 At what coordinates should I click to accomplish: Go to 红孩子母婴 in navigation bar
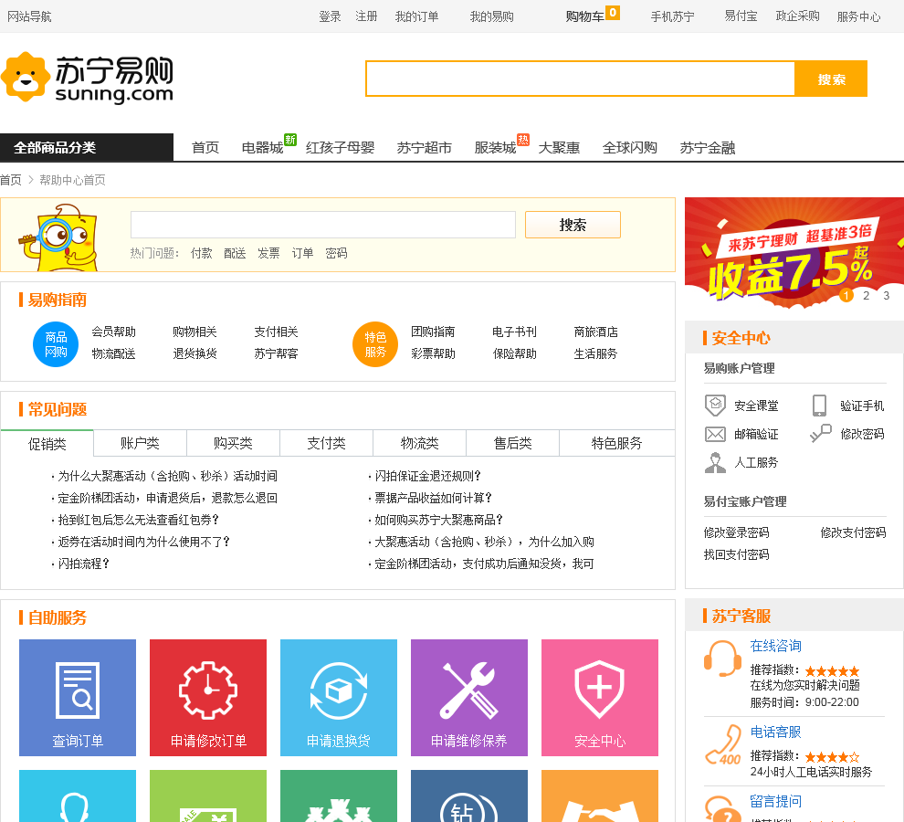tap(341, 148)
